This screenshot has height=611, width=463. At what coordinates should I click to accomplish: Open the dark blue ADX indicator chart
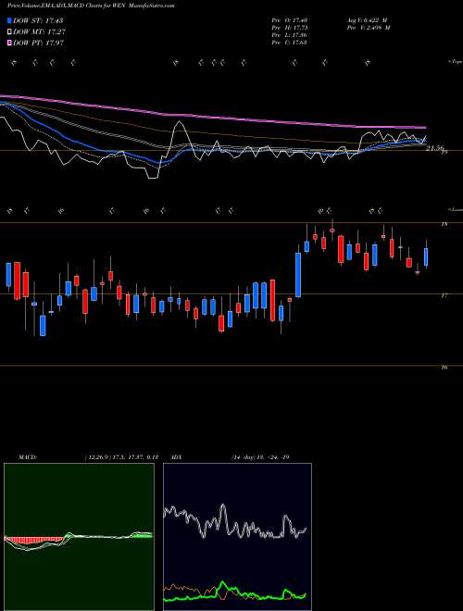point(237,537)
